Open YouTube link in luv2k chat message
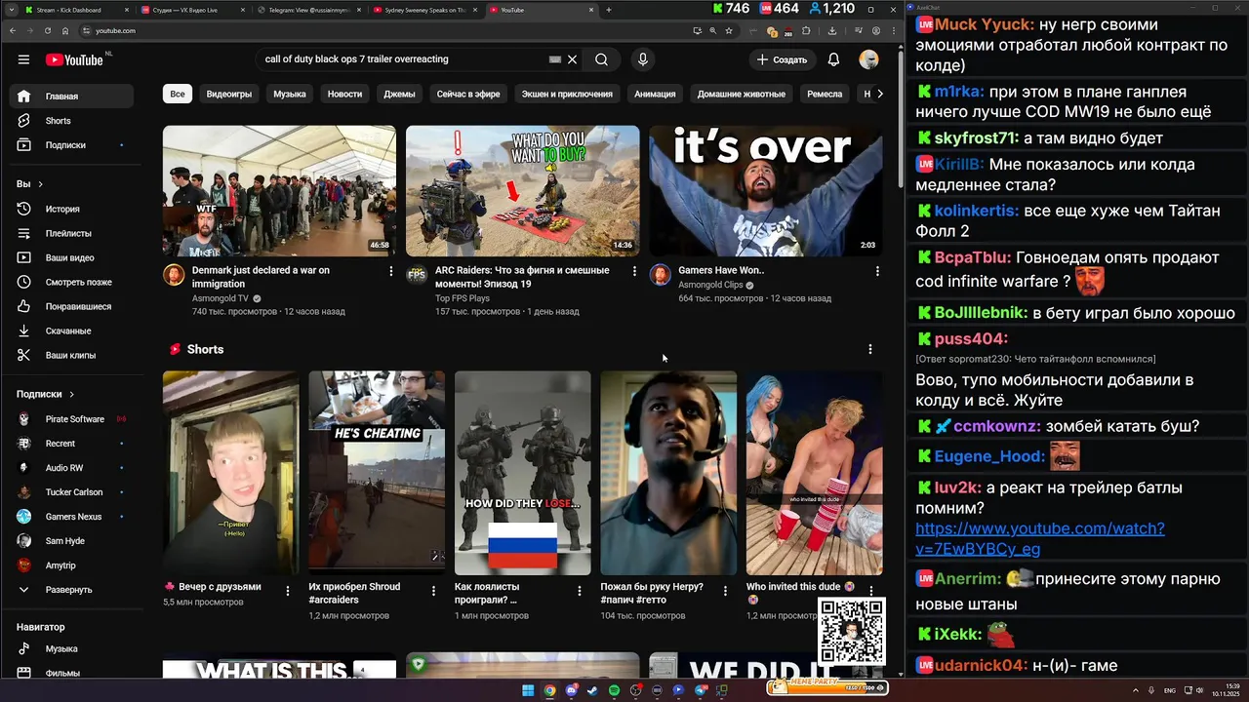 (x=1039, y=538)
